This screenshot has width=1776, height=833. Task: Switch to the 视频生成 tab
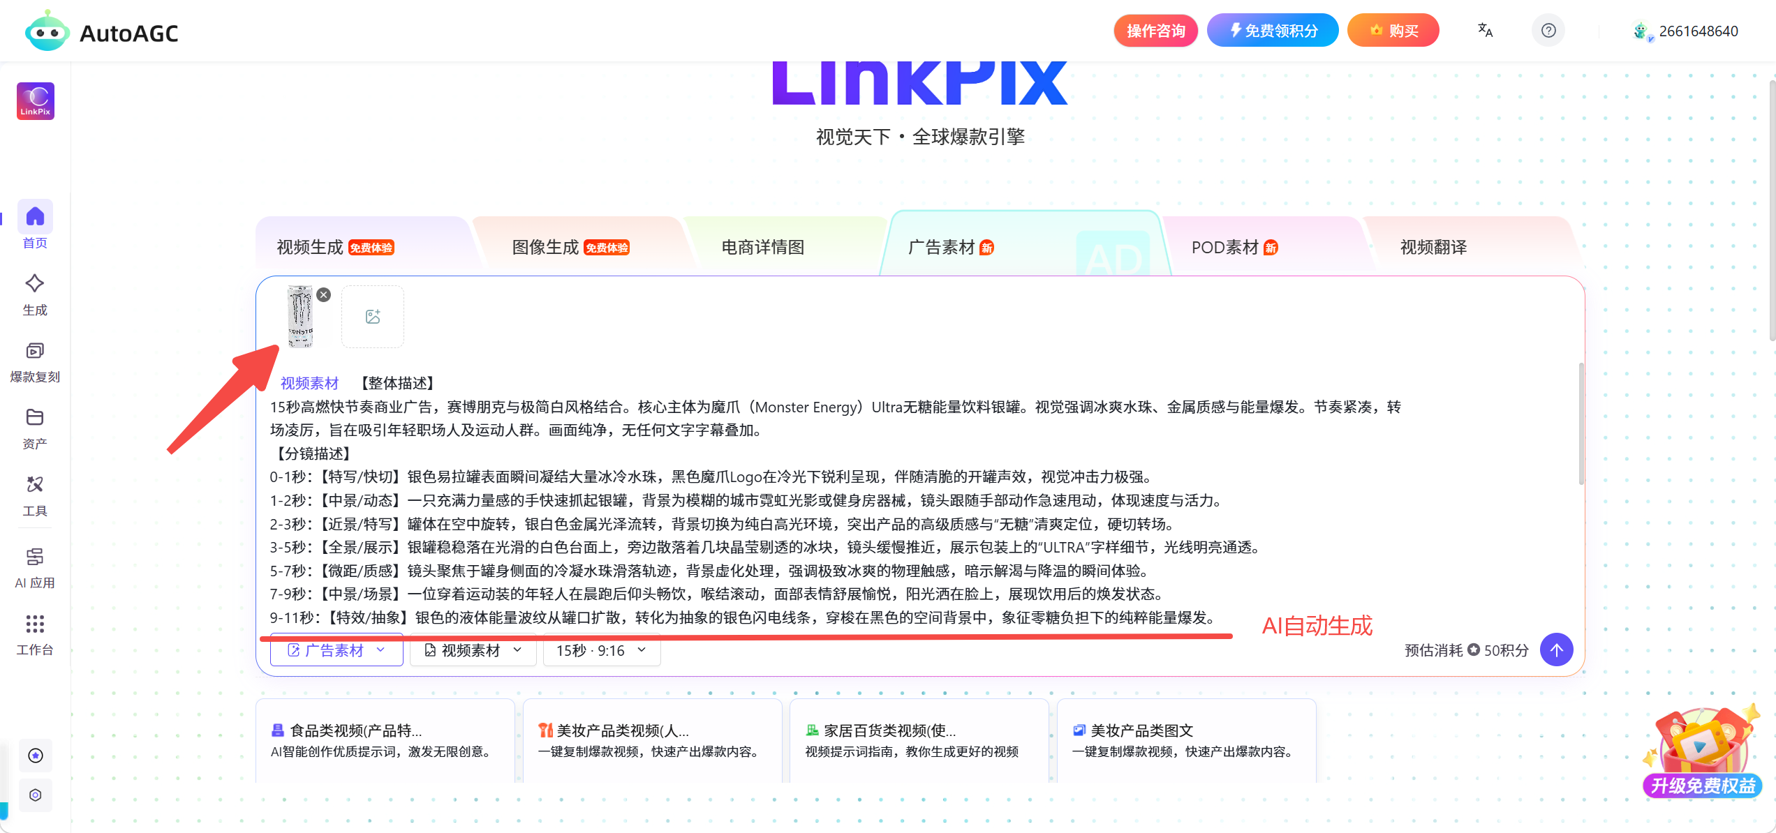click(335, 247)
